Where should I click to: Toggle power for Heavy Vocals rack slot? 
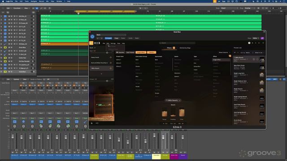pyautogui.click(x=111, y=58)
